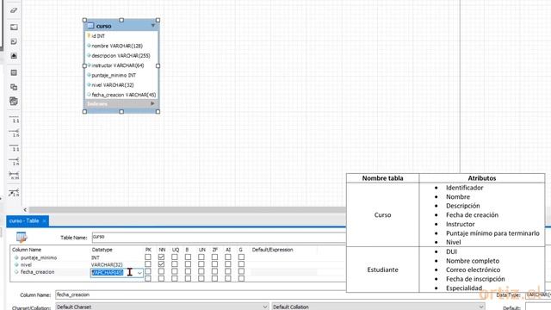Uncheck NN for nivel column
This screenshot has height=310, width=551.
click(161, 264)
